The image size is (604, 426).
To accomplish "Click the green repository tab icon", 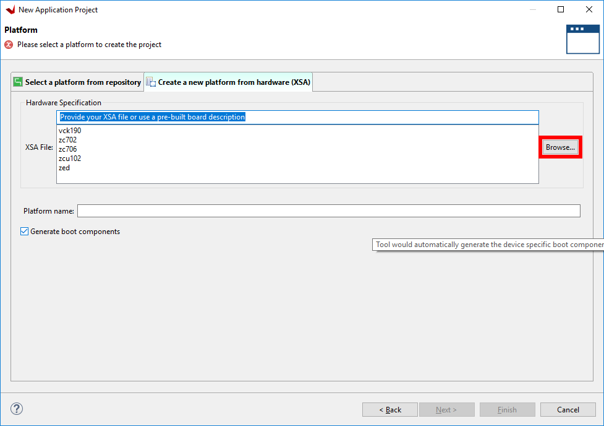I will [18, 82].
